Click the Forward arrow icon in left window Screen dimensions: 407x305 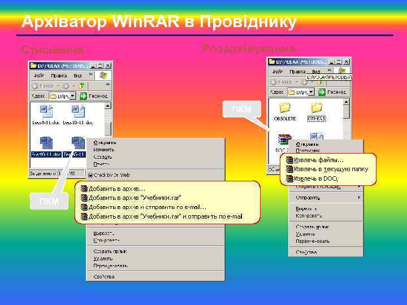[x=66, y=86]
